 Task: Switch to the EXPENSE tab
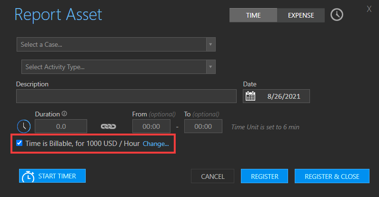301,15
